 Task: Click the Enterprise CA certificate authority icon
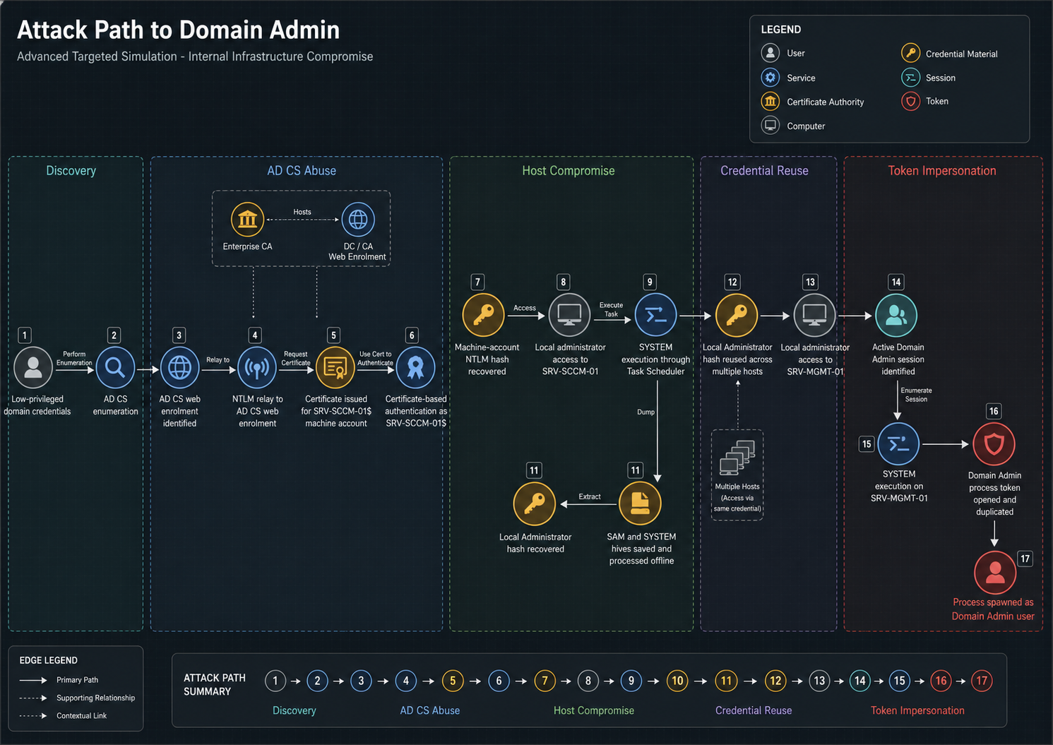point(247,220)
